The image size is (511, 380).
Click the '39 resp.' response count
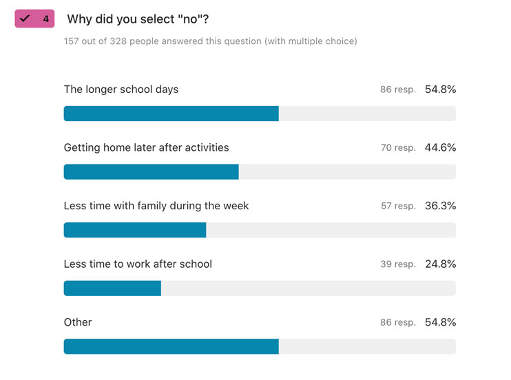tap(398, 264)
